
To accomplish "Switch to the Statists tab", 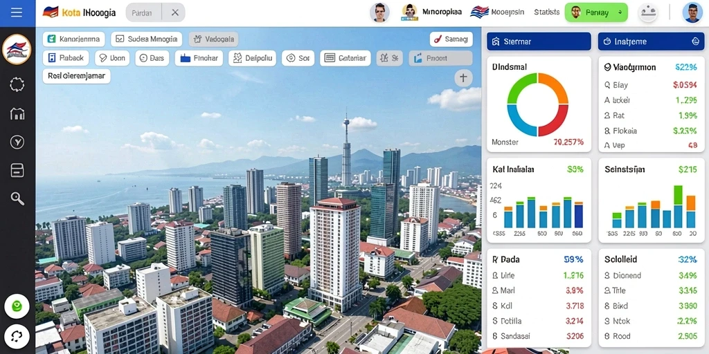I will tap(546, 12).
